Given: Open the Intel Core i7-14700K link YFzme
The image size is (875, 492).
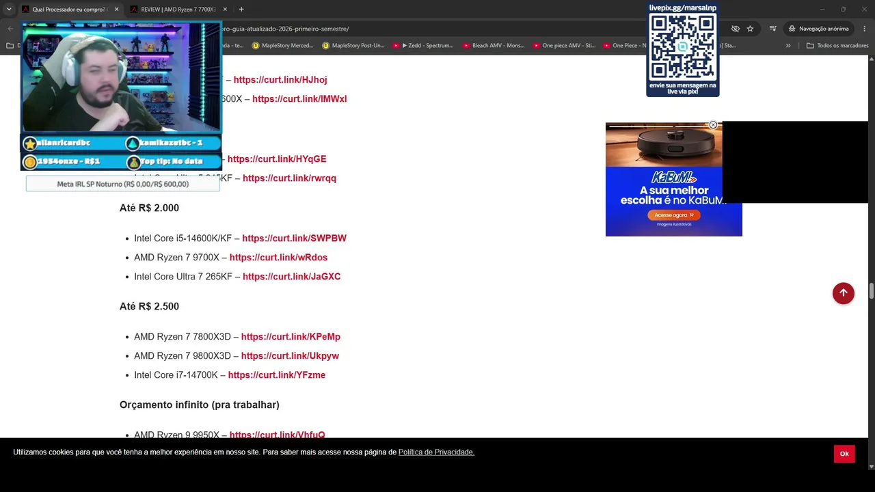Looking at the screenshot, I should [276, 375].
